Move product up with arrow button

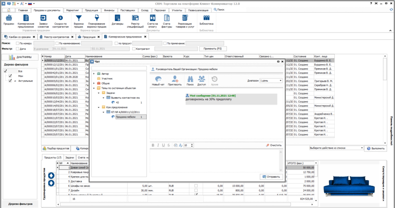[x=51, y=175]
